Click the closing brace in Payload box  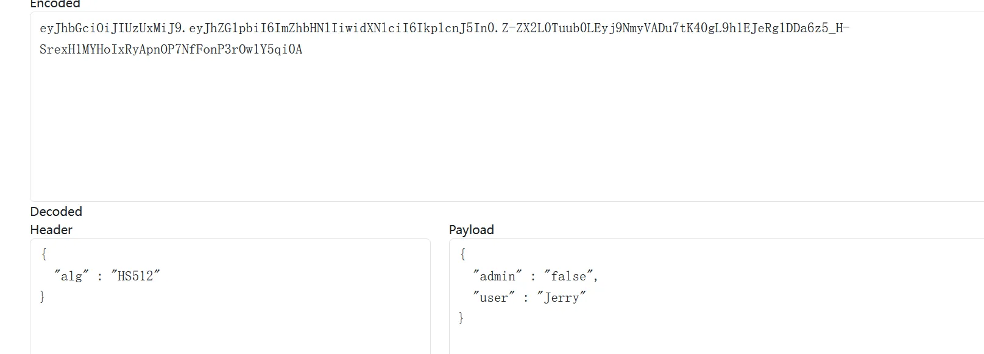pos(461,318)
